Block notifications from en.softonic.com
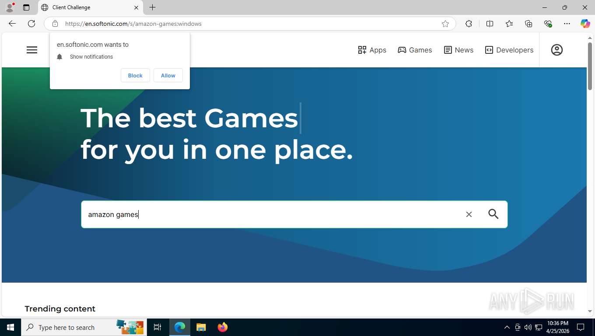Viewport: 595px width, 336px height. click(135, 75)
